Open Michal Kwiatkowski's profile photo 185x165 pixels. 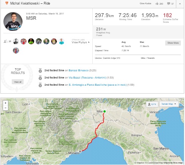tap(13, 21)
